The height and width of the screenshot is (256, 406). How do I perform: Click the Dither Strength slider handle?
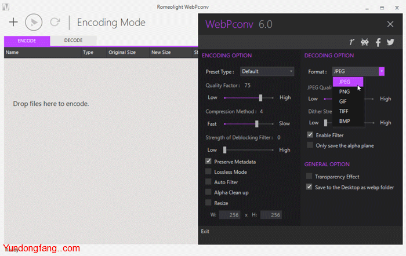point(325,123)
